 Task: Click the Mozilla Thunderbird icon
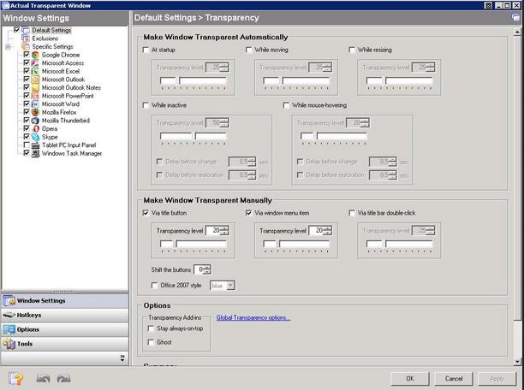point(35,121)
